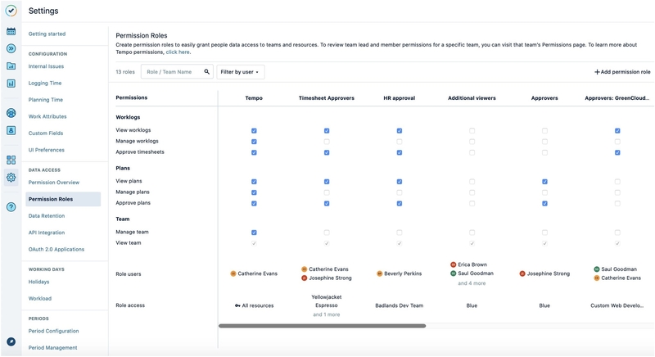Open the calendar icon in left rail
655x357 pixels.
(x=11, y=31)
